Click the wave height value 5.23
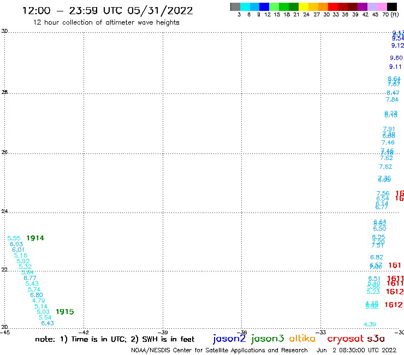 click(x=373, y=292)
